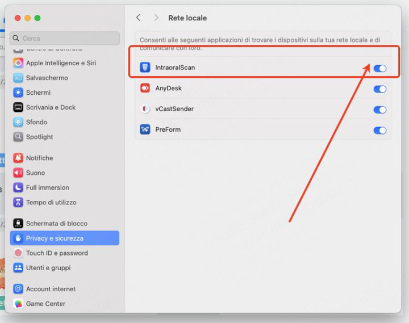409x323 pixels.
Task: Click the Sfondo snowflake icon
Action: coord(18,122)
